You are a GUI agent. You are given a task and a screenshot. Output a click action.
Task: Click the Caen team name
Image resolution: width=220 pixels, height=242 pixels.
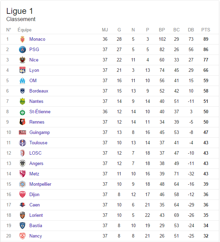(35, 205)
